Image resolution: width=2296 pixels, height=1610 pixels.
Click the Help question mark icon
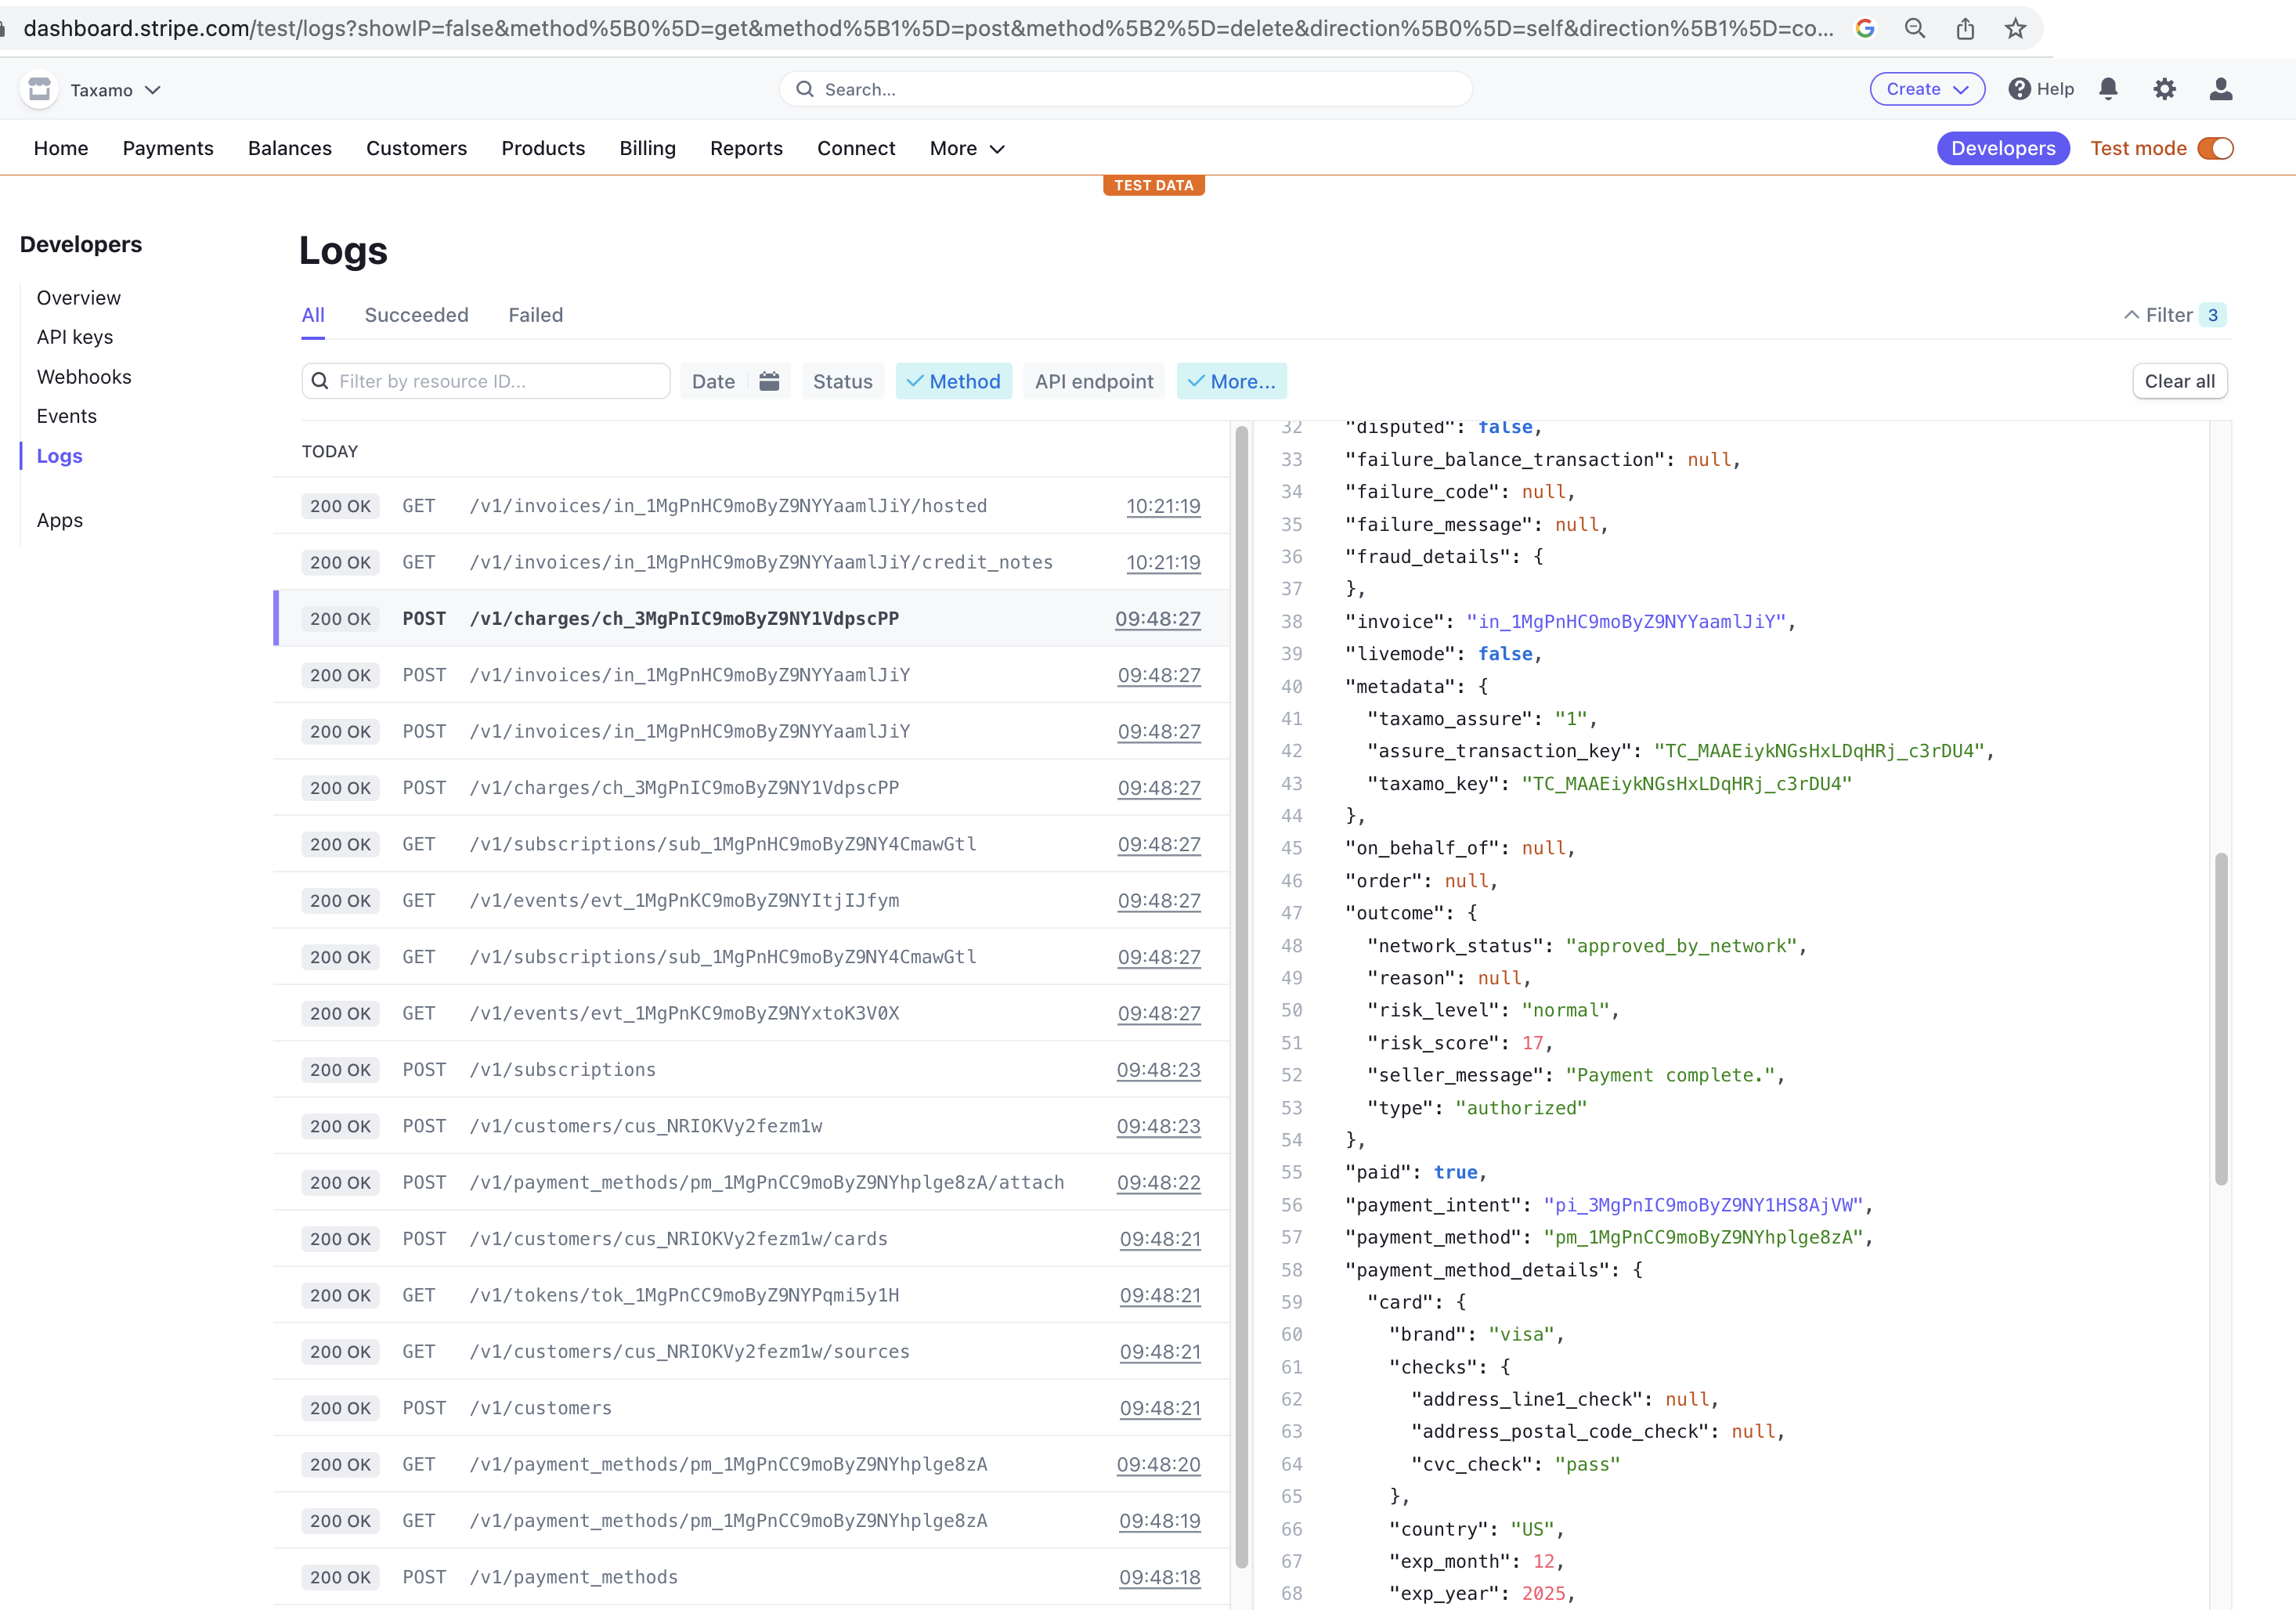[2019, 89]
